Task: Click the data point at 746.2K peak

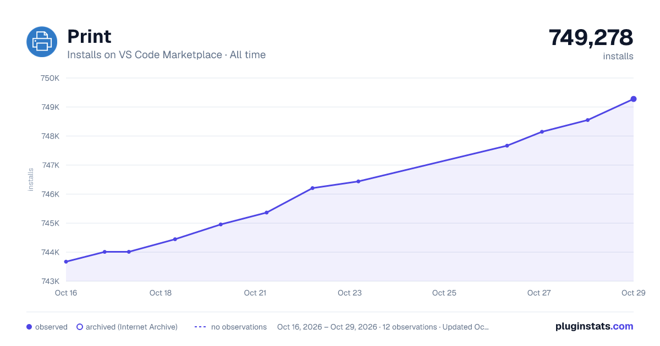Action: (312, 188)
